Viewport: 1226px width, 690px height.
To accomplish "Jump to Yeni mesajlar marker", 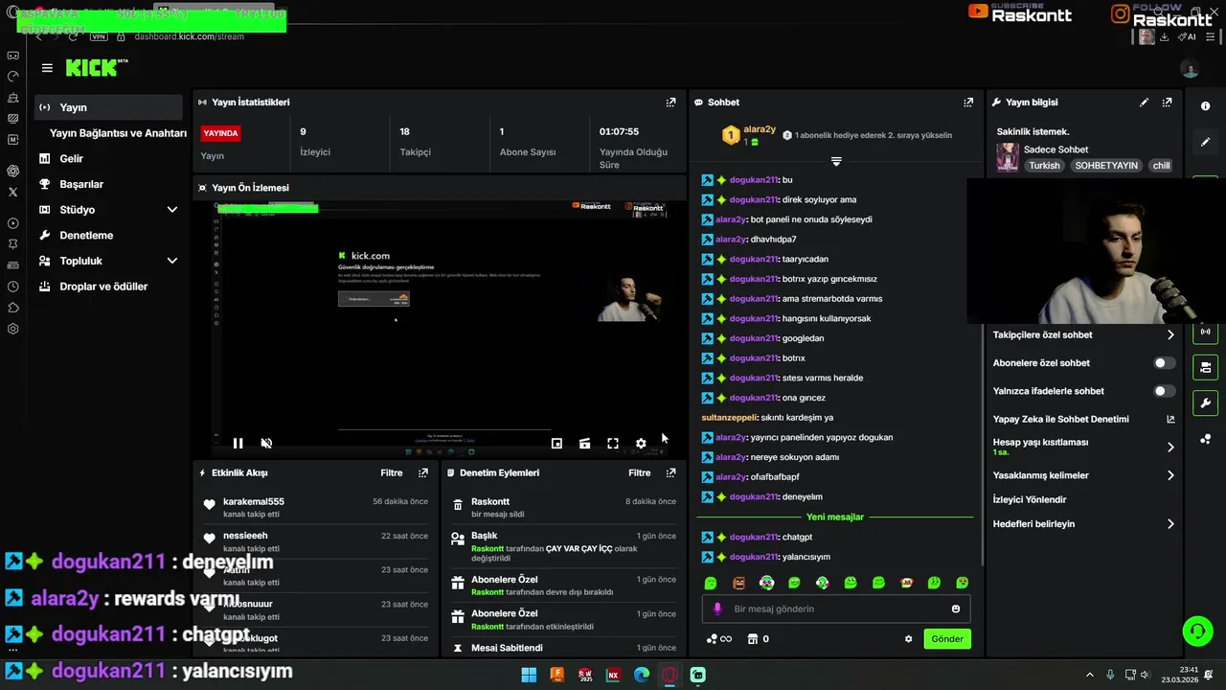I will click(x=835, y=517).
